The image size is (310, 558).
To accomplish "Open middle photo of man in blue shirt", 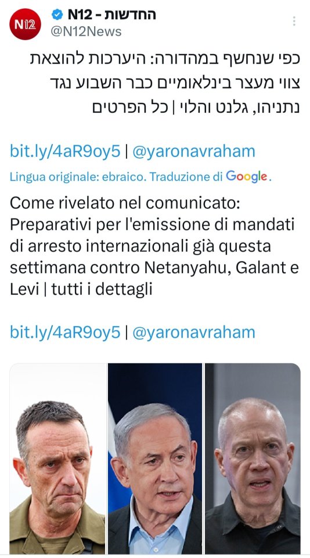I will click(155, 459).
